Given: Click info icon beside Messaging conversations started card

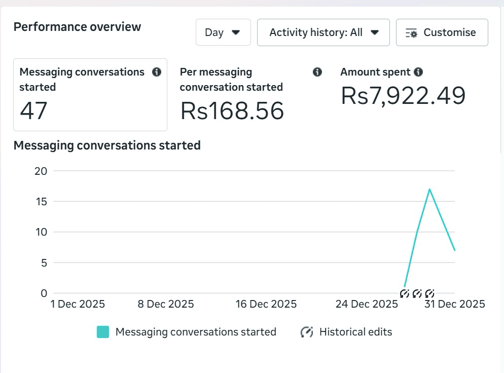Looking at the screenshot, I should tap(157, 72).
